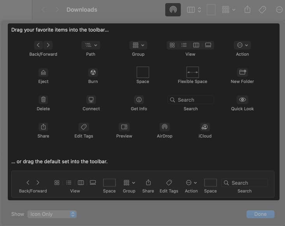Expand the Action menu in the palette

click(x=242, y=45)
